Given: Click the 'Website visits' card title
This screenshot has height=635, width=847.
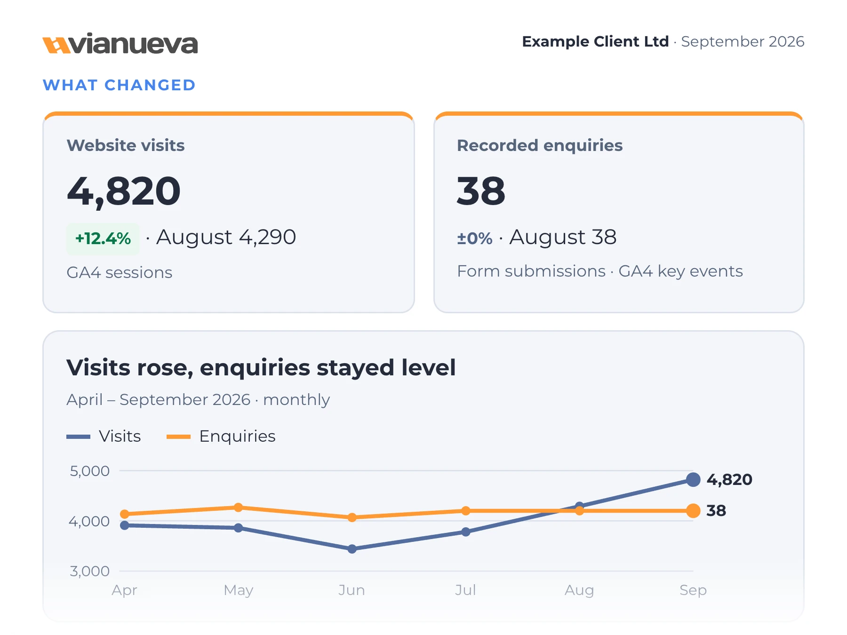Looking at the screenshot, I should (126, 145).
